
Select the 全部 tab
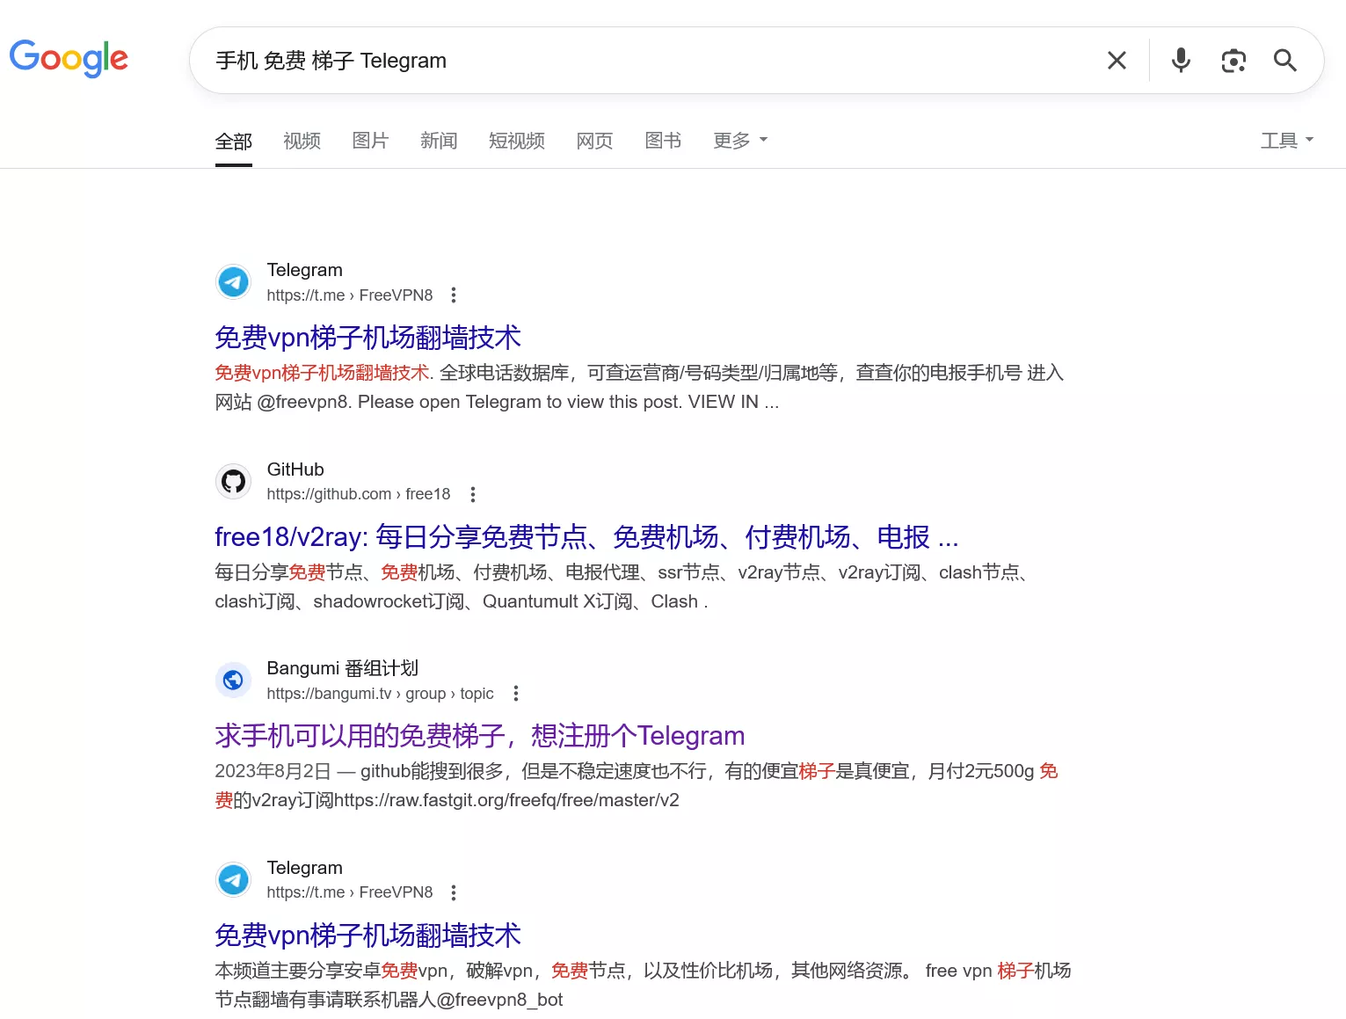[234, 142]
